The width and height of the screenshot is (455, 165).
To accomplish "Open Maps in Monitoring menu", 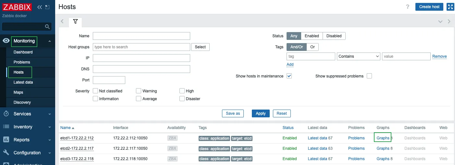I will tap(18, 92).
